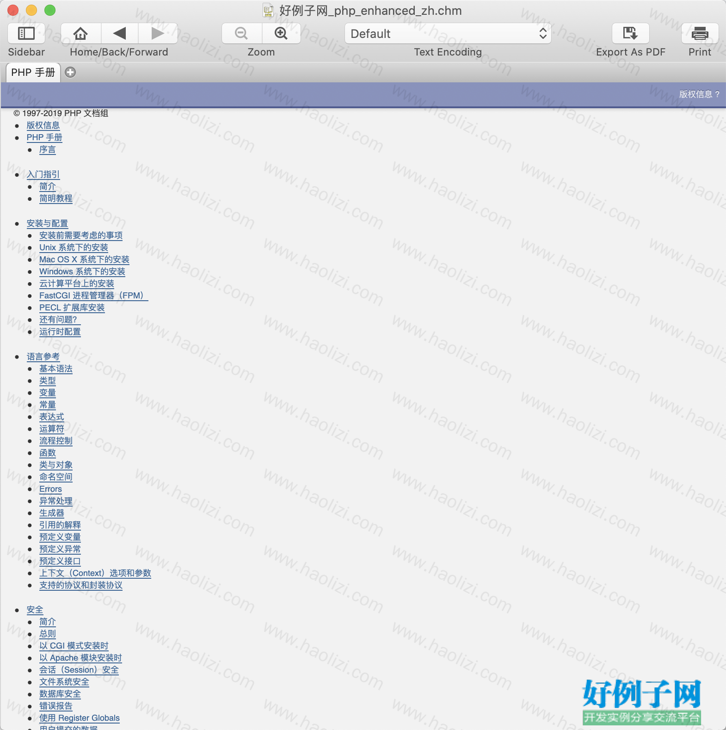Open the 安装与配置 section

[47, 223]
